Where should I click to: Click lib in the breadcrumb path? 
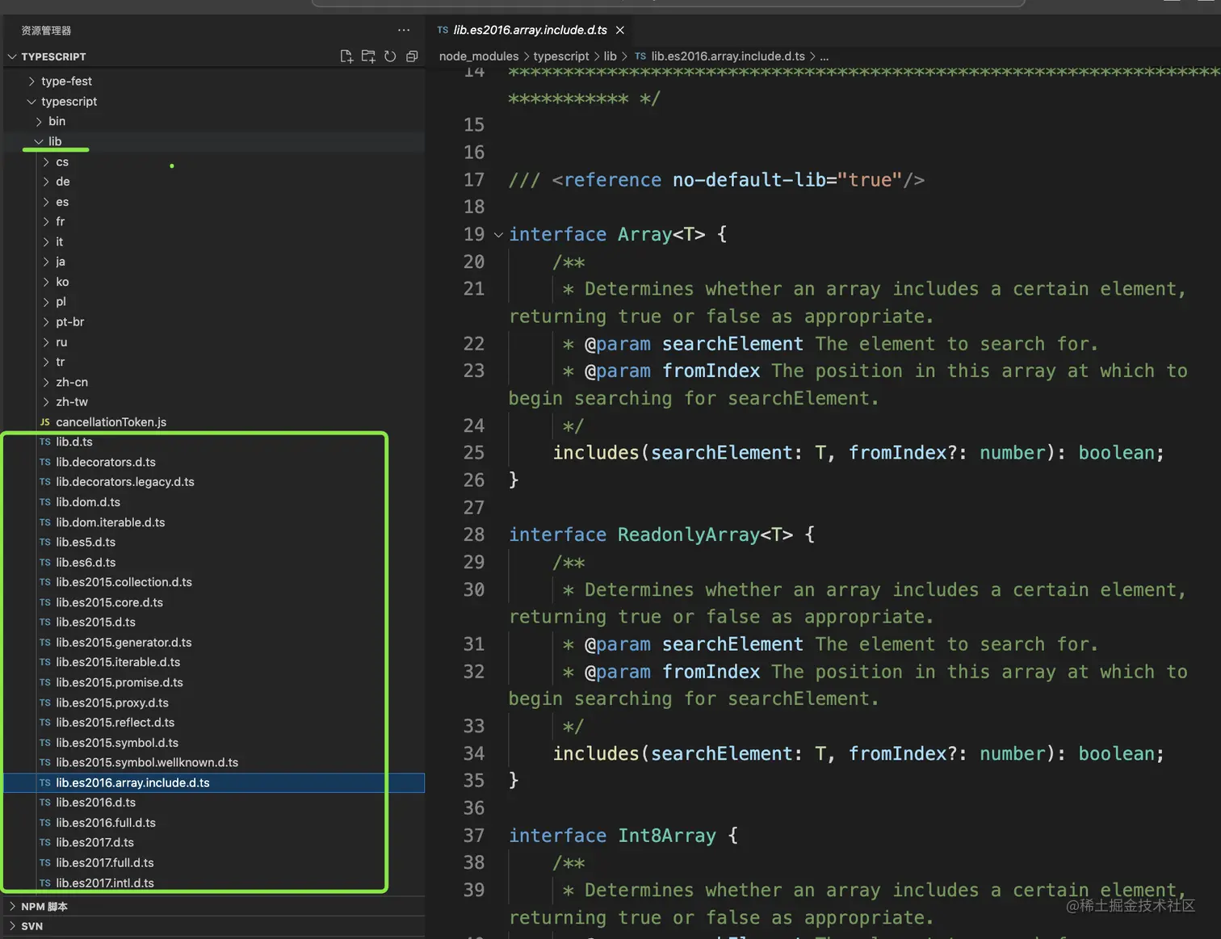click(x=610, y=56)
